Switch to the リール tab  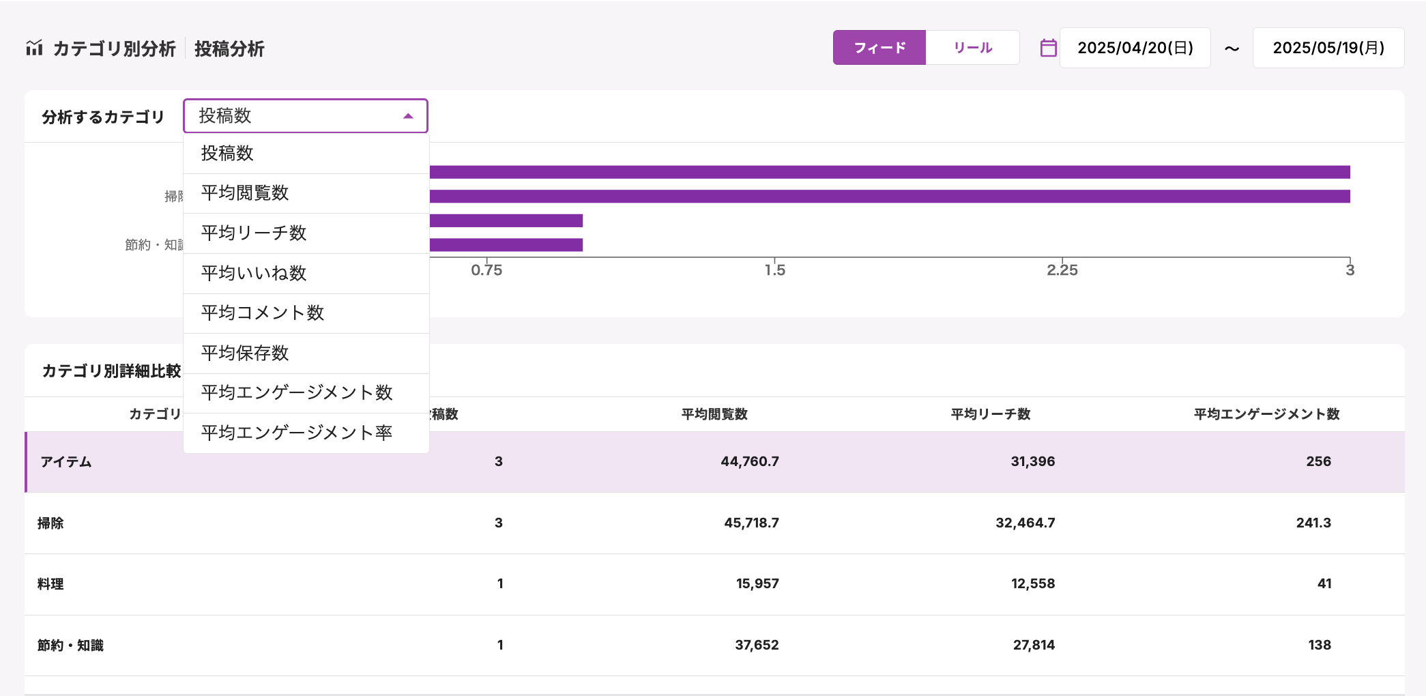pos(972,48)
